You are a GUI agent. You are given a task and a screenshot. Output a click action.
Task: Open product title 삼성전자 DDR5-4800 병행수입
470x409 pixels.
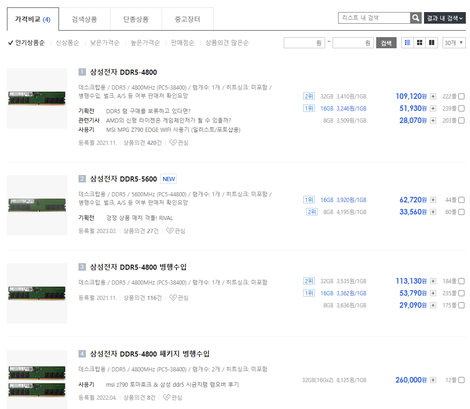138,267
